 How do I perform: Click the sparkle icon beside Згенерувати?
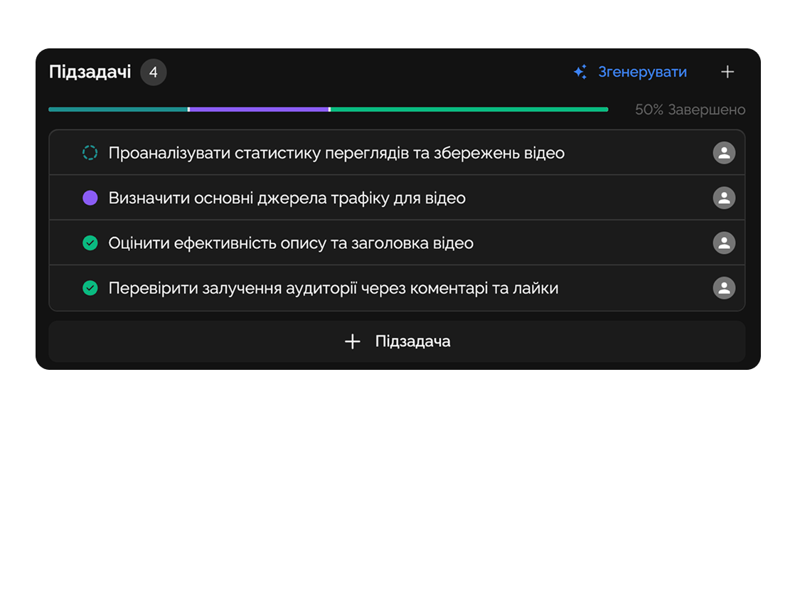coord(580,72)
